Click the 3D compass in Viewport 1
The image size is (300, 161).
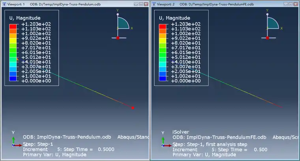point(122,25)
